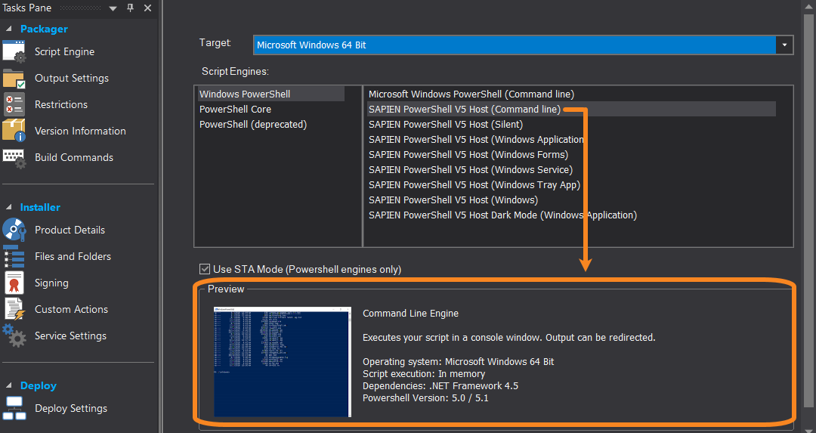Screen dimensions: 816x433
Task: Choose SAPIEN PowerShell V5 Host (Silent)
Action: (446, 125)
